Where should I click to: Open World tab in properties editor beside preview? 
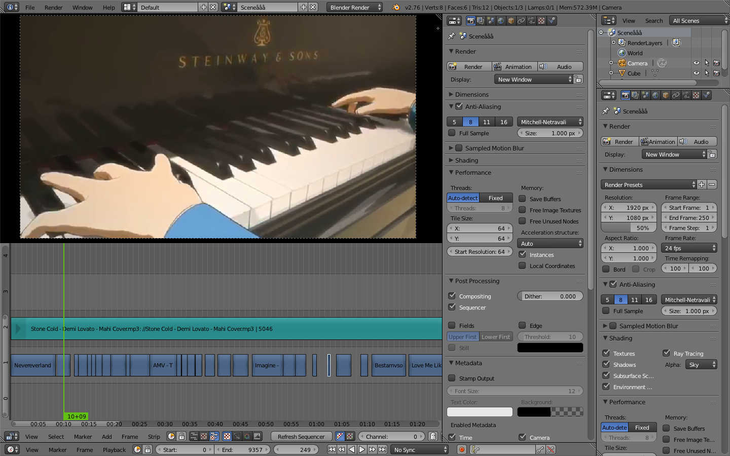tap(501, 21)
